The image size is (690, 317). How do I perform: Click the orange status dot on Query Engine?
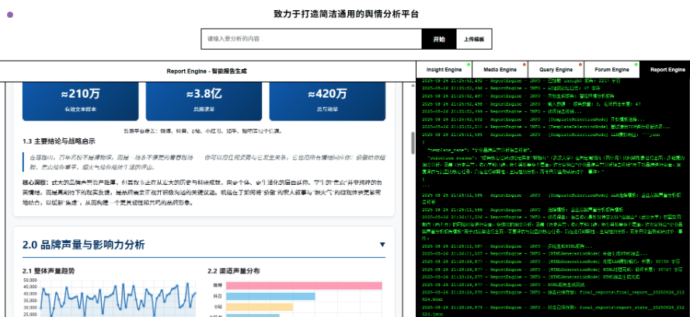(580, 64)
